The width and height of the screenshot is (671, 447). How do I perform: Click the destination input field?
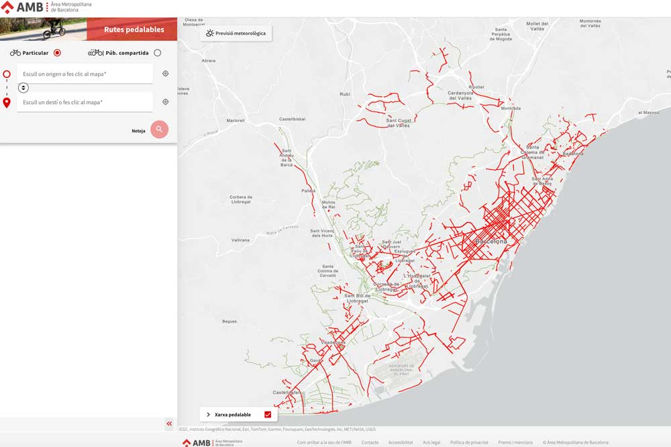click(x=85, y=102)
